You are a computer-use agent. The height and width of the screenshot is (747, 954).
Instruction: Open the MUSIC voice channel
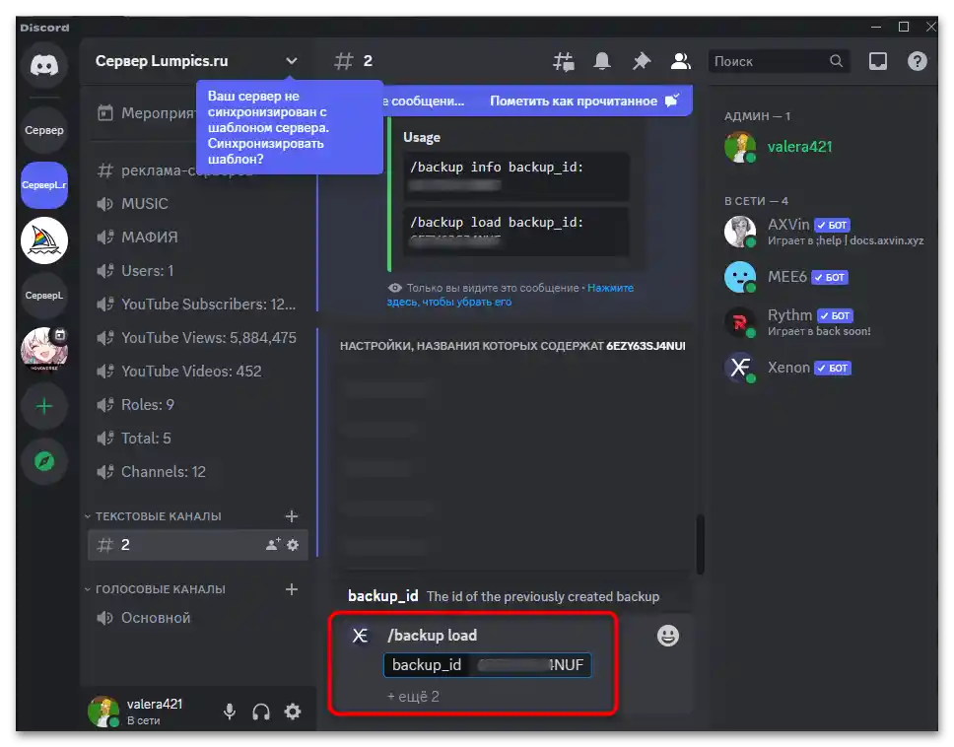point(198,204)
